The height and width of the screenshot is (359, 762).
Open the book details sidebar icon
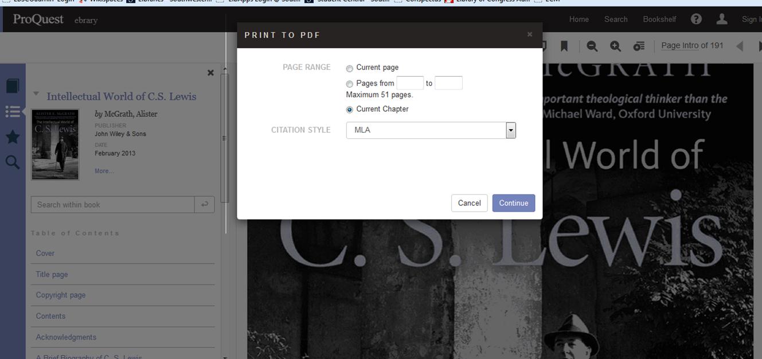pos(13,85)
